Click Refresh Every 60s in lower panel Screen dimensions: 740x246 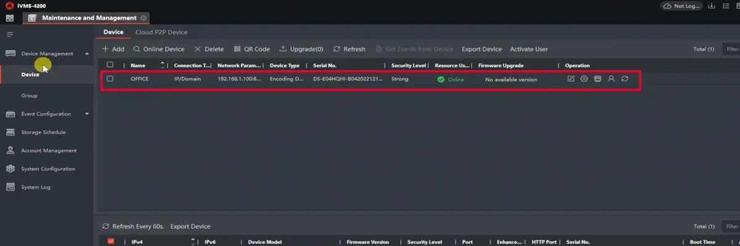[x=133, y=226]
